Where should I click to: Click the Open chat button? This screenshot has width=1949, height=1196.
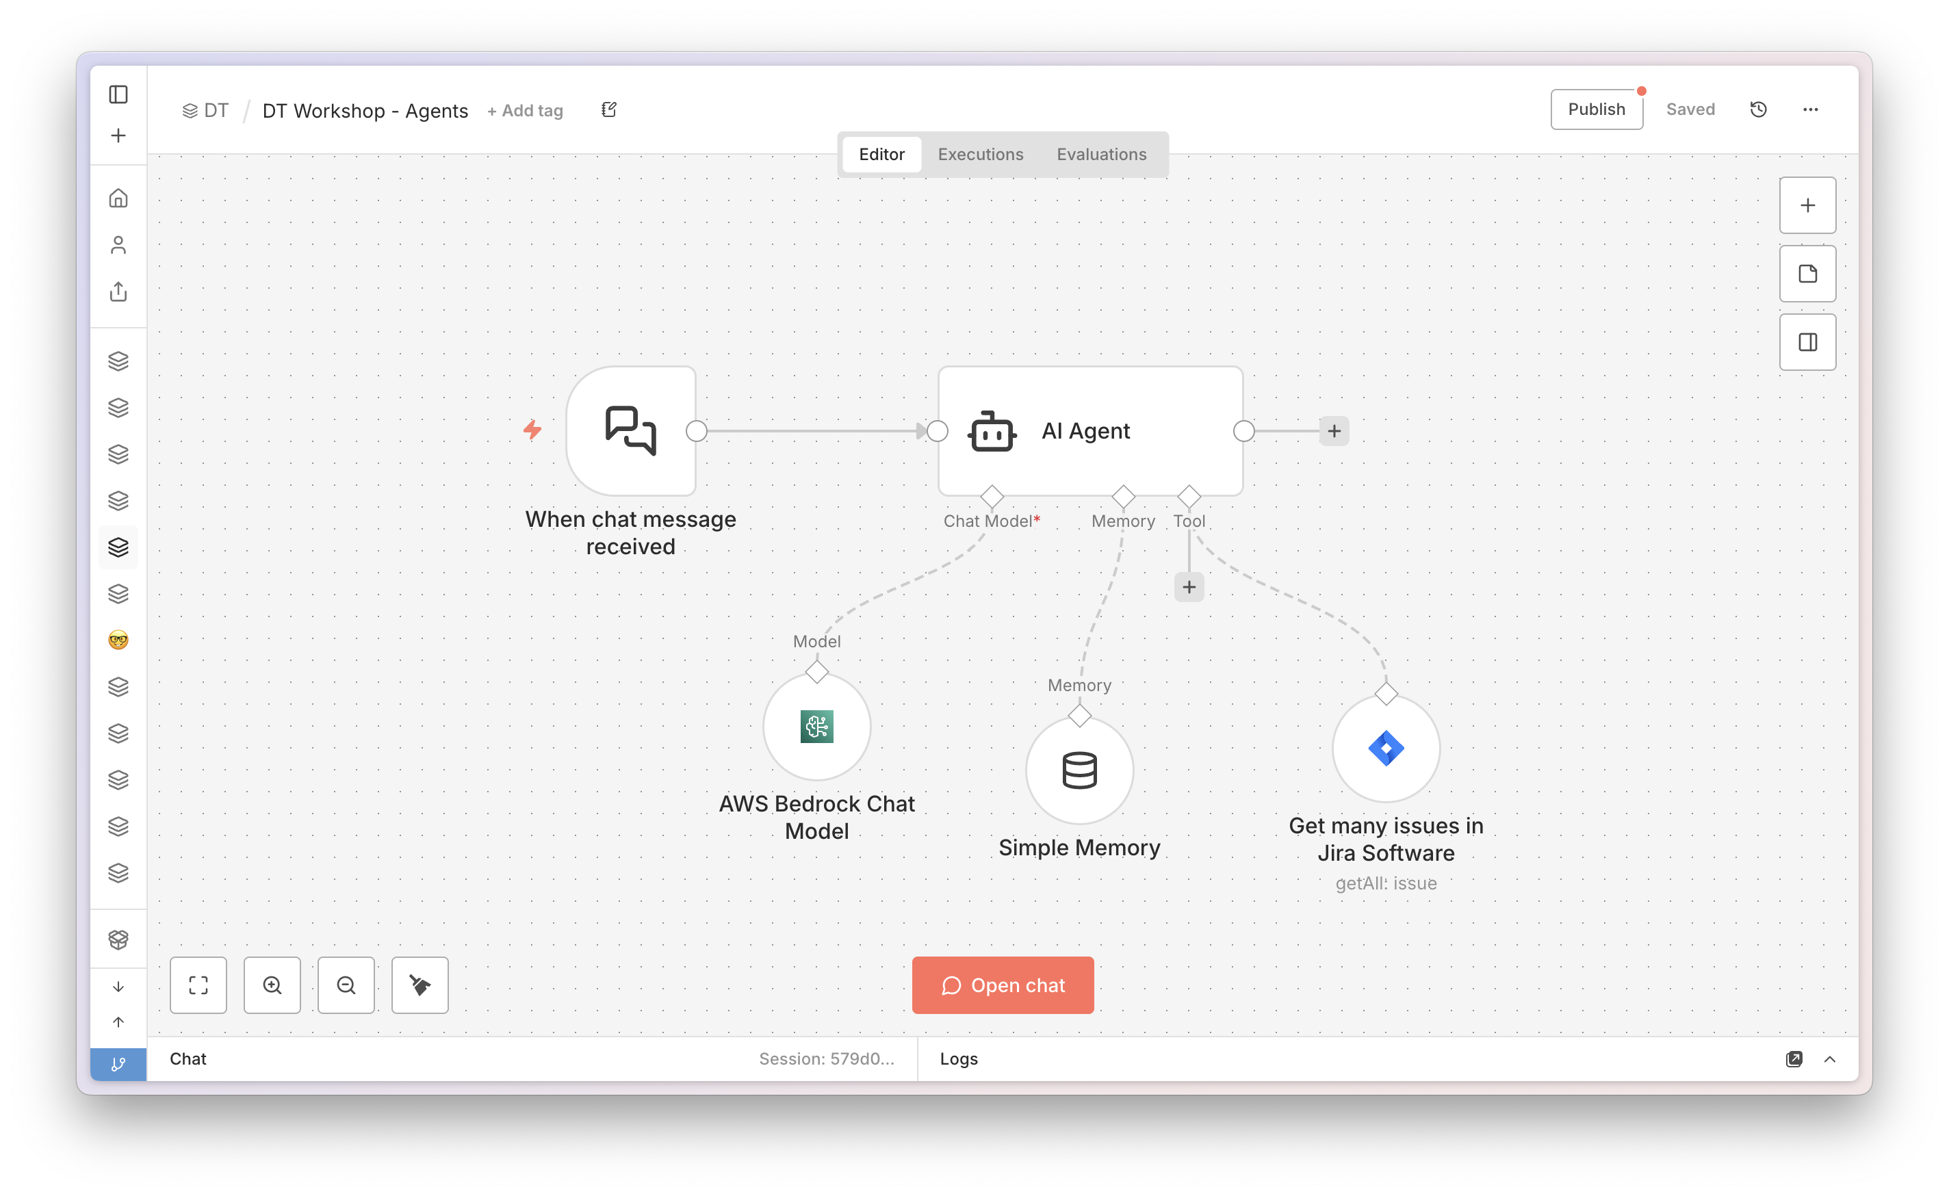pos(1002,985)
